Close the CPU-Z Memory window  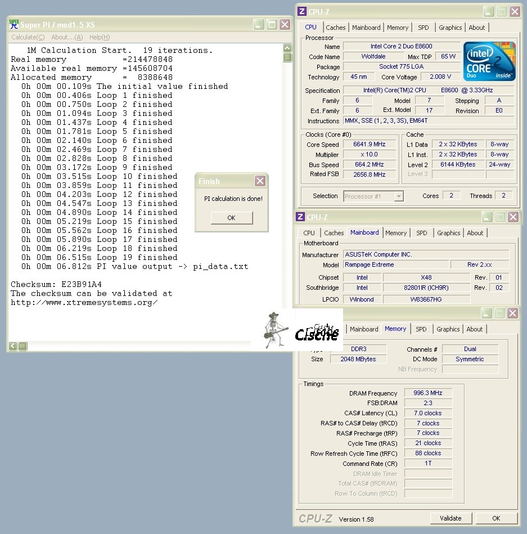(x=512, y=313)
